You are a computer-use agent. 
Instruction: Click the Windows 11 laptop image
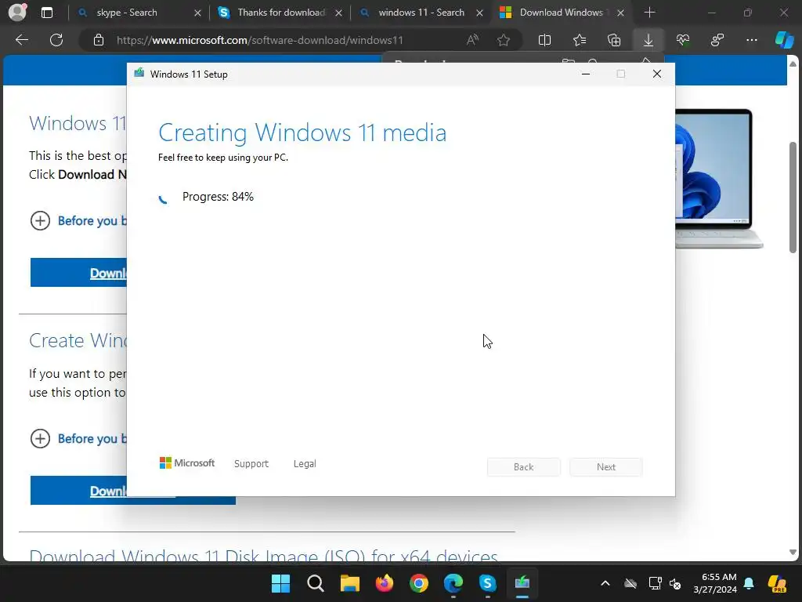pyautogui.click(x=719, y=178)
